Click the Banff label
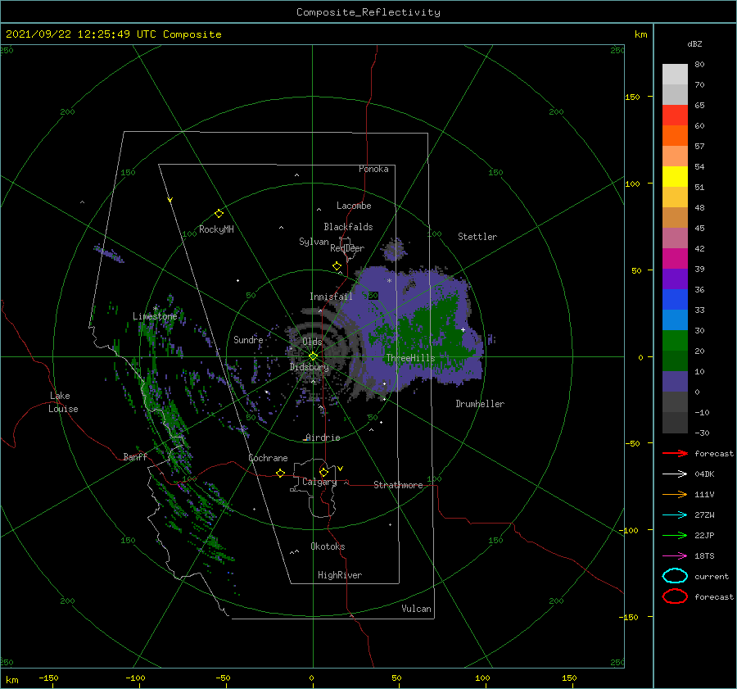This screenshot has width=737, height=689. [x=135, y=456]
